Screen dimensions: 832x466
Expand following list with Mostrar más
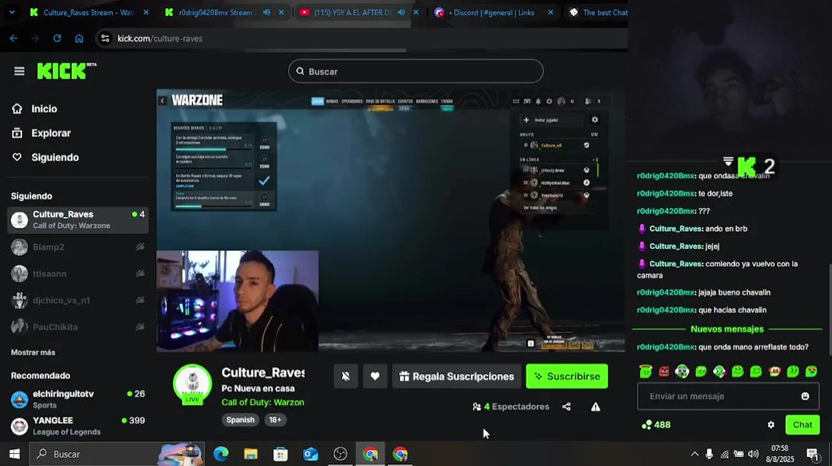click(33, 352)
